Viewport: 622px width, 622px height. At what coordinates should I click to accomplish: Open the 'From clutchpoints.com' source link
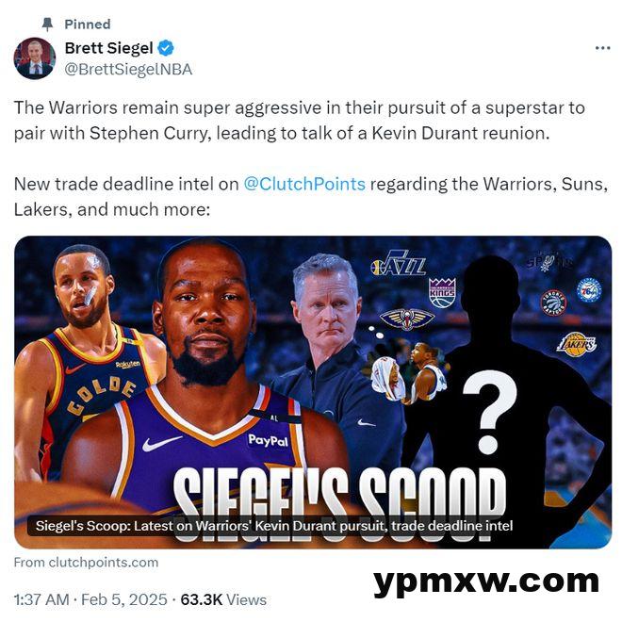86,562
